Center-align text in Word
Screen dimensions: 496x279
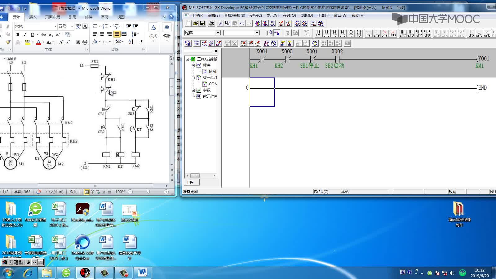[102, 34]
